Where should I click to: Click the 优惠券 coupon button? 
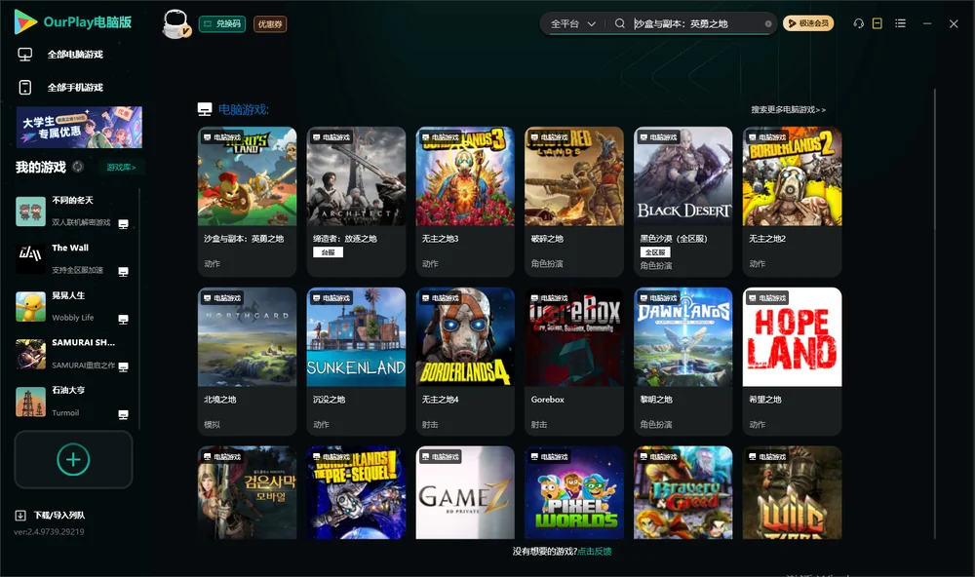point(270,24)
